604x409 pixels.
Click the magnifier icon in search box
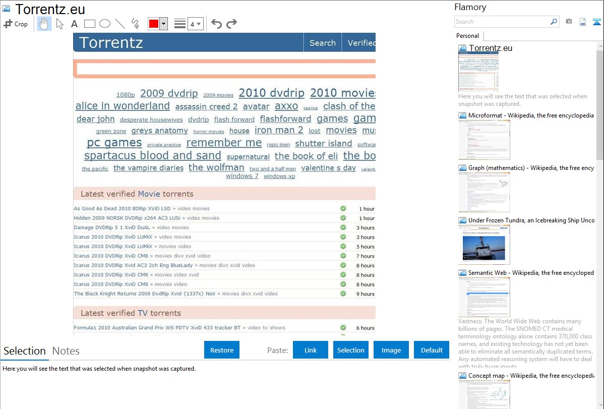554,22
